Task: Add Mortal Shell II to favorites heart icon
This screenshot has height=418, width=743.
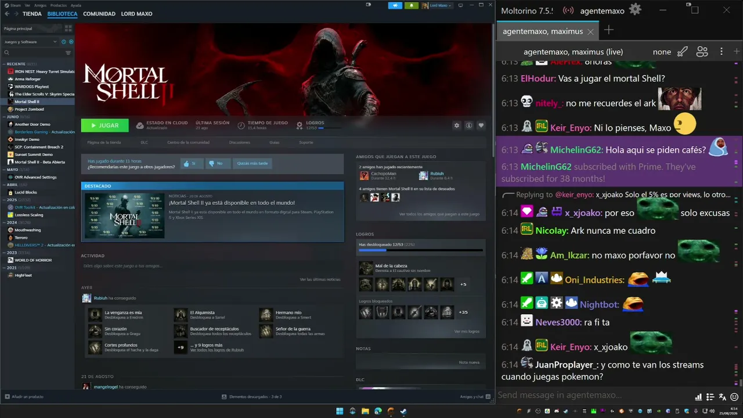Action: pyautogui.click(x=481, y=125)
